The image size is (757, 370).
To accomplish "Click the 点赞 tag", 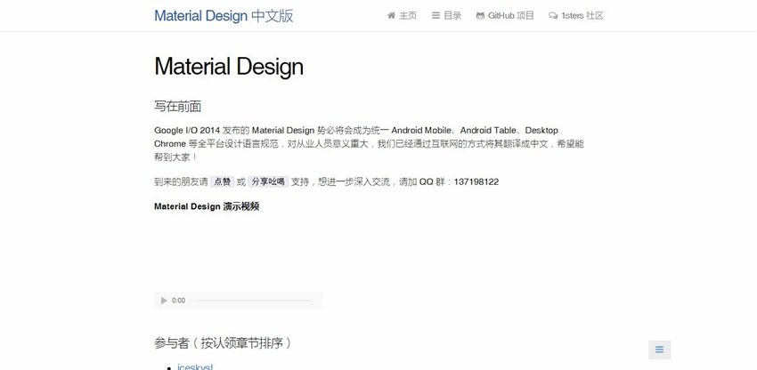I will pos(223,181).
